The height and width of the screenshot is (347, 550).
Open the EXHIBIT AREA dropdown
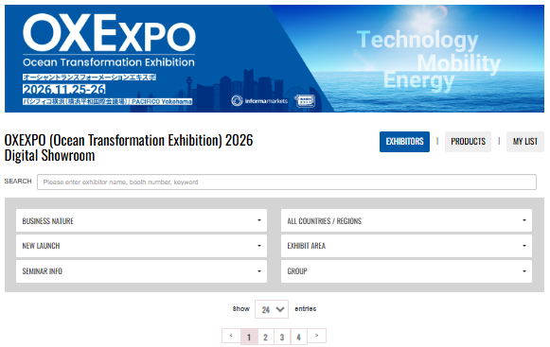click(406, 246)
